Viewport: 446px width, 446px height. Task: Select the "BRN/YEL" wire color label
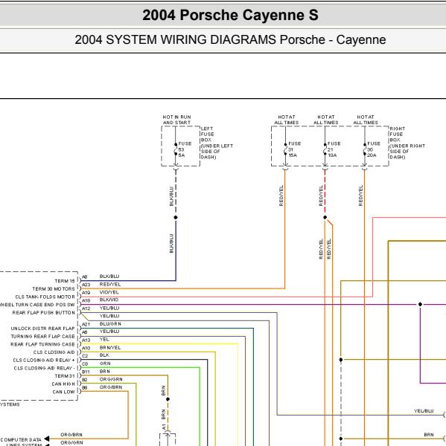pyautogui.click(x=110, y=348)
